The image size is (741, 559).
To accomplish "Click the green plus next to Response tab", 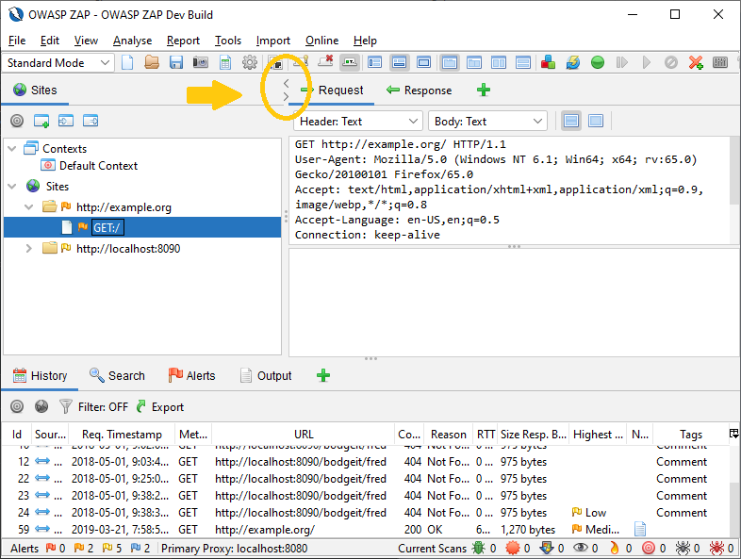I will pyautogui.click(x=484, y=90).
